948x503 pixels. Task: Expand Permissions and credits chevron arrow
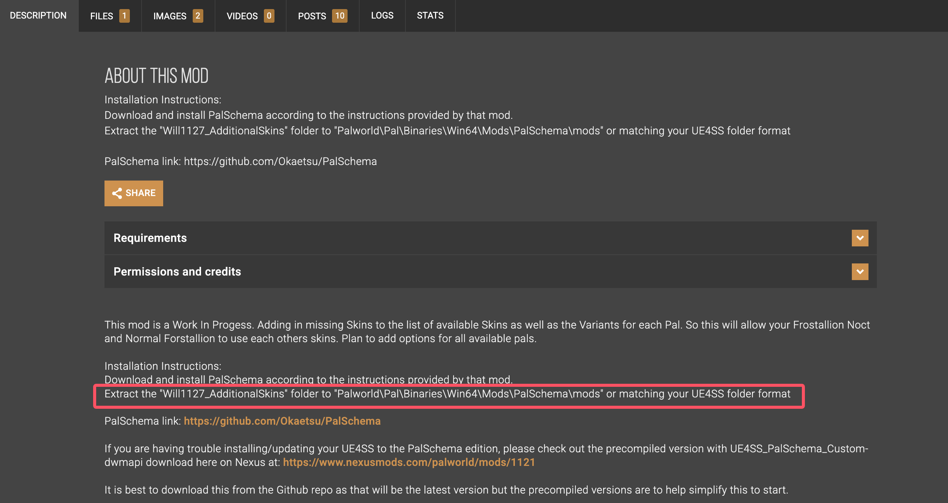(x=860, y=272)
